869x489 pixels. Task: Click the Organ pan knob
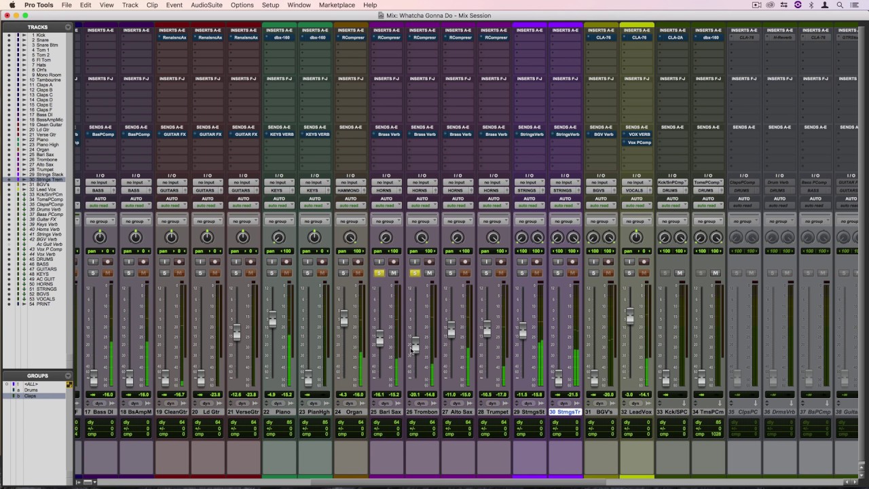tap(350, 237)
